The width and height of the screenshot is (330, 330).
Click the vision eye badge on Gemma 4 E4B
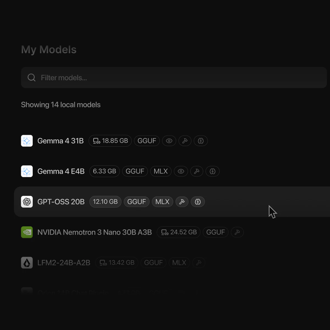tap(181, 171)
